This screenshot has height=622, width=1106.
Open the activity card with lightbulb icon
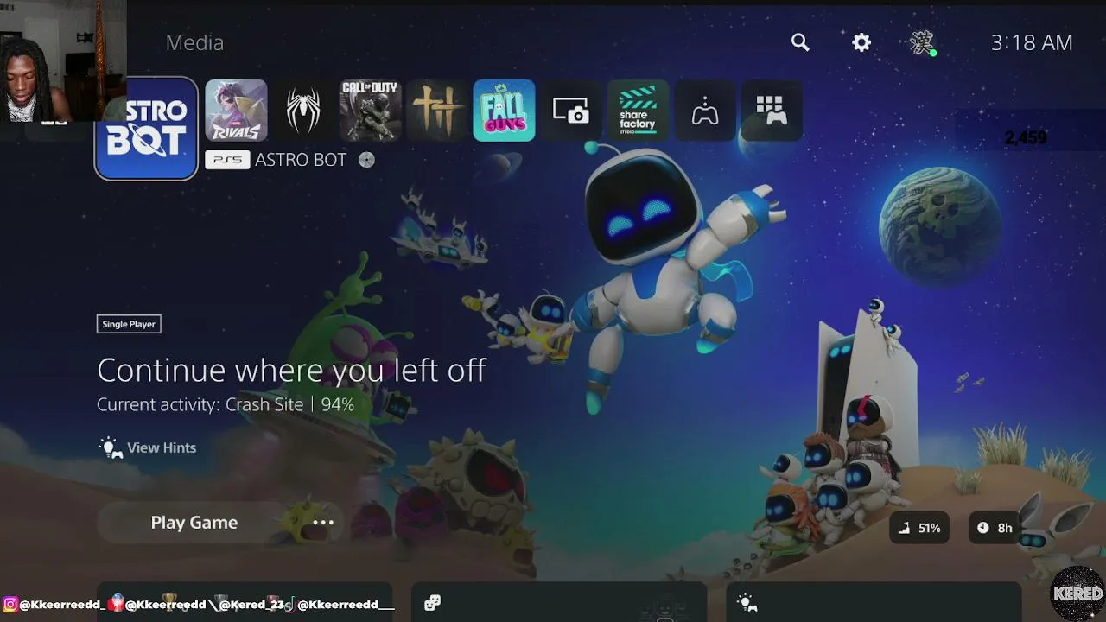click(874, 602)
